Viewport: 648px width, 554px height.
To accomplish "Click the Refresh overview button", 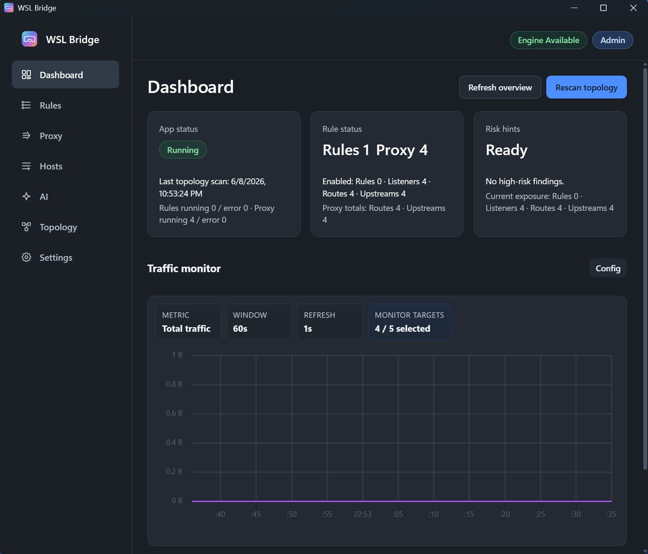I will (500, 87).
